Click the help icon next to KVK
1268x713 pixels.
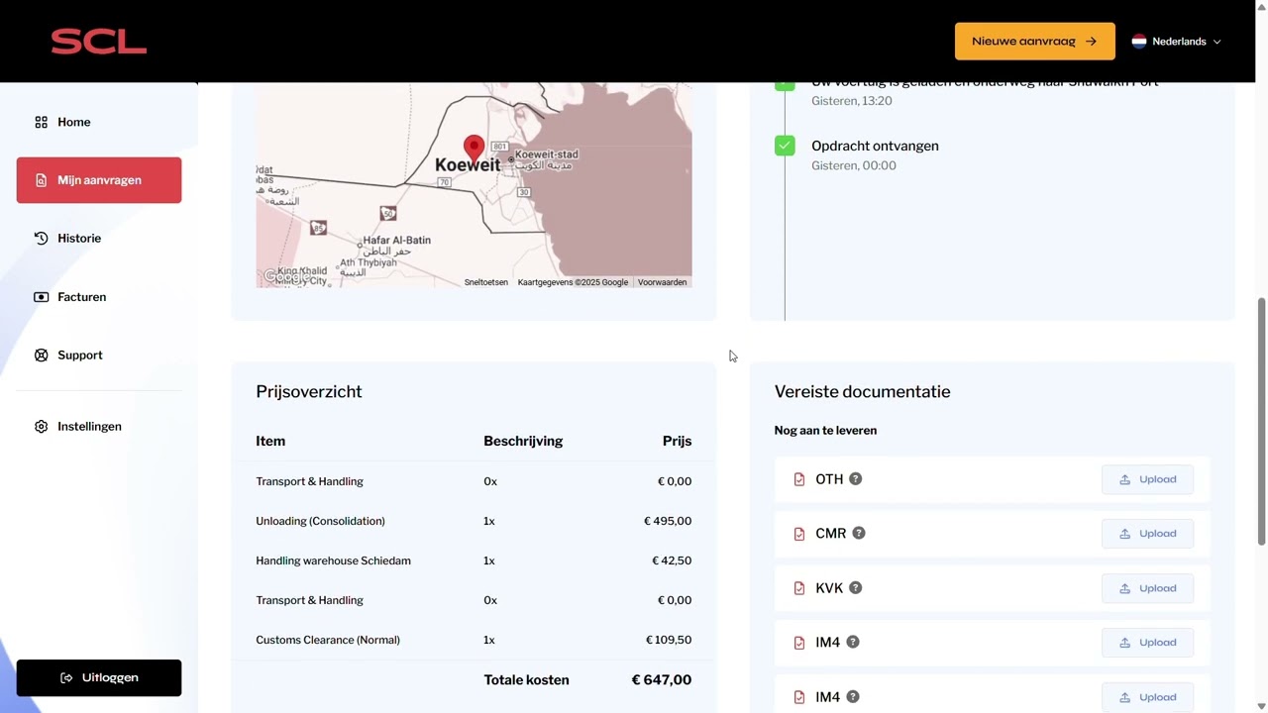(x=856, y=588)
